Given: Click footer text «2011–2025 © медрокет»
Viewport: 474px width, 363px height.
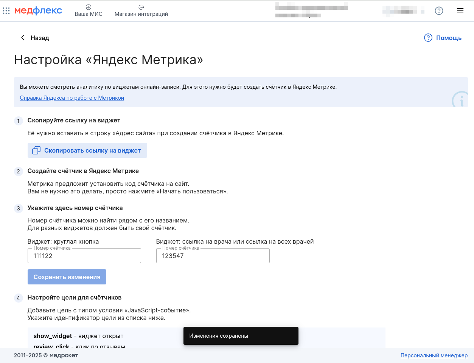Looking at the screenshot, I should point(46,355).
